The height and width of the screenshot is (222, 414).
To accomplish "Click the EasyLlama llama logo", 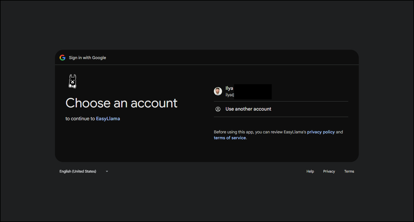I will point(72,81).
